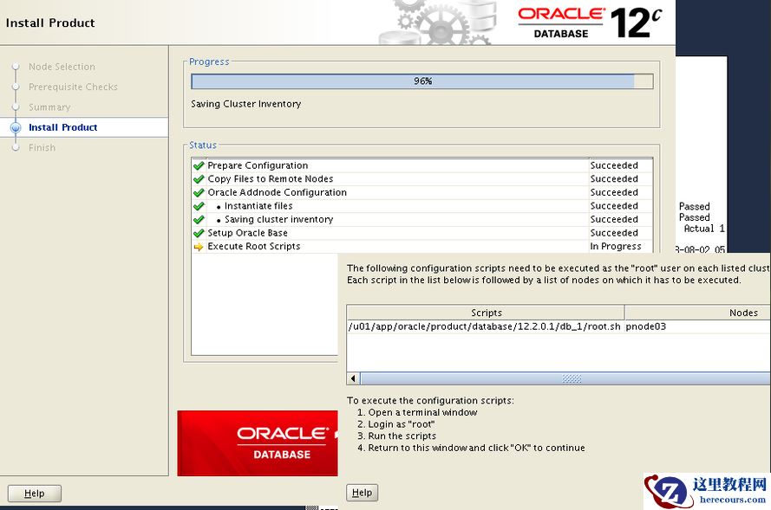This screenshot has width=771, height=510.
Task: Select the Prerequisite Checks step
Action: [73, 87]
